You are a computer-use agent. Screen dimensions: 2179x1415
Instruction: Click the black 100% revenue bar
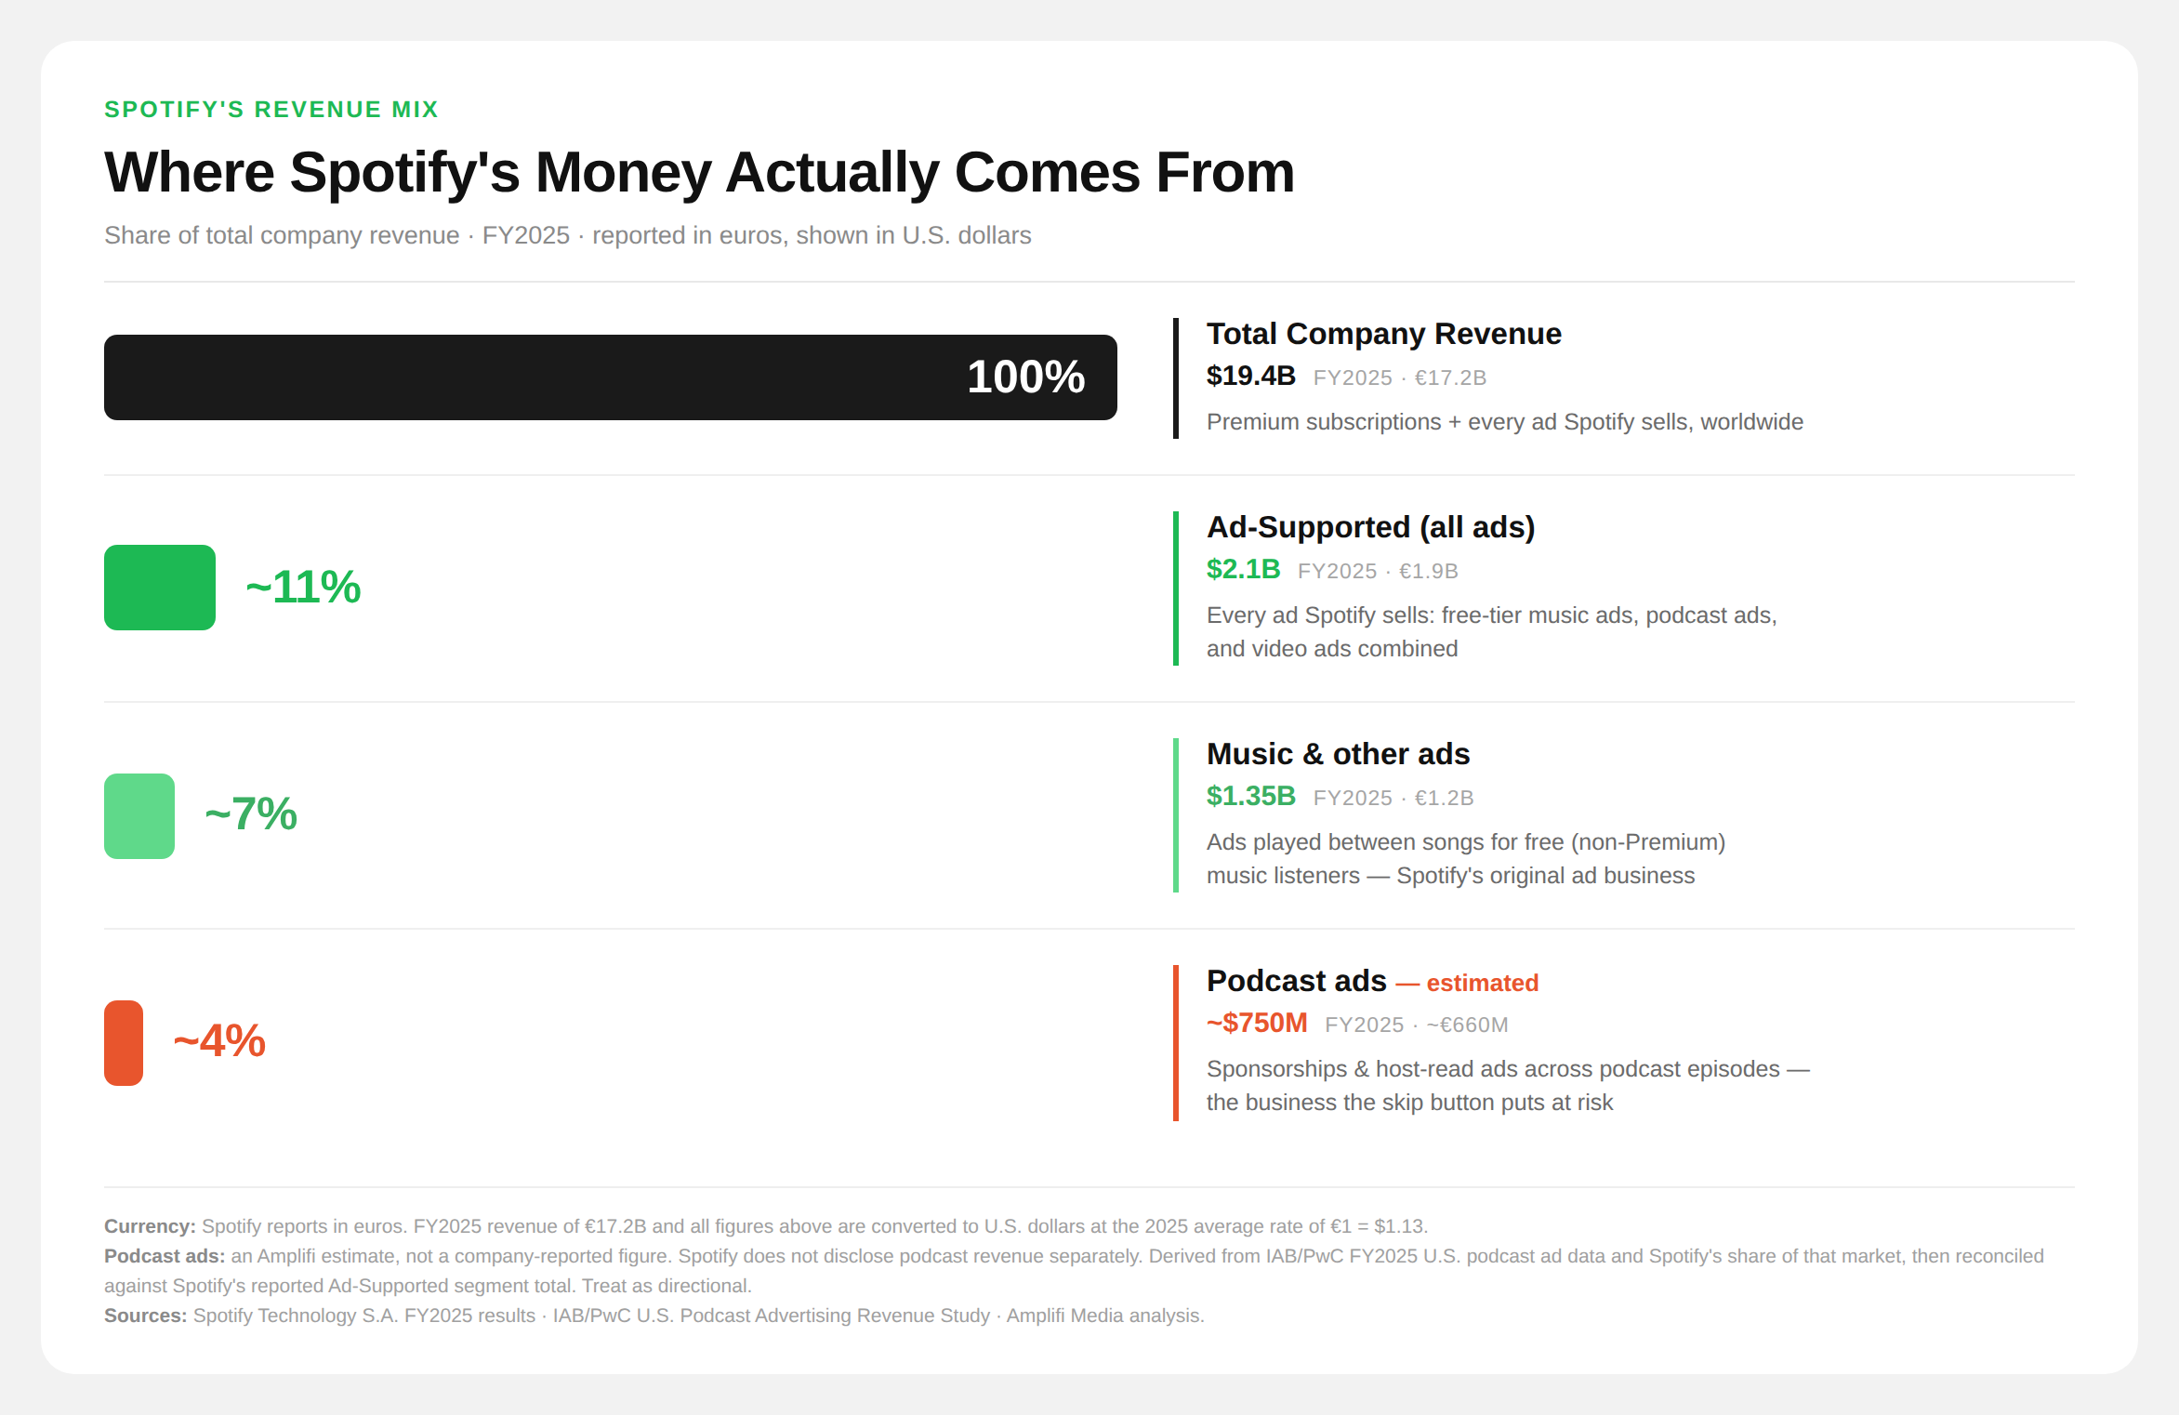pyautogui.click(x=611, y=377)
